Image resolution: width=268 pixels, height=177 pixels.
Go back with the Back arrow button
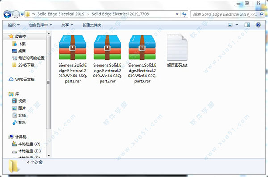7,14
